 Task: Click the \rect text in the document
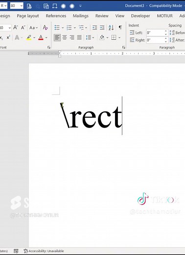91,115
